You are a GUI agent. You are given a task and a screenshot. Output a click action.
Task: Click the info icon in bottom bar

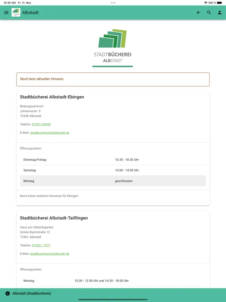(x=7, y=293)
